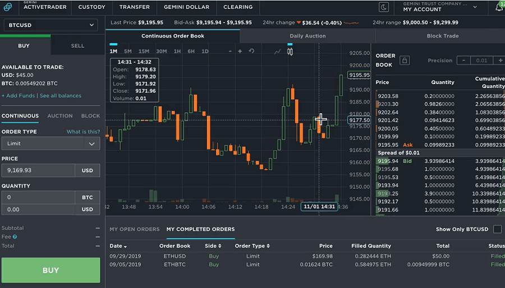Open the My Account dropdown
505x288 pixels.
coord(440,7)
